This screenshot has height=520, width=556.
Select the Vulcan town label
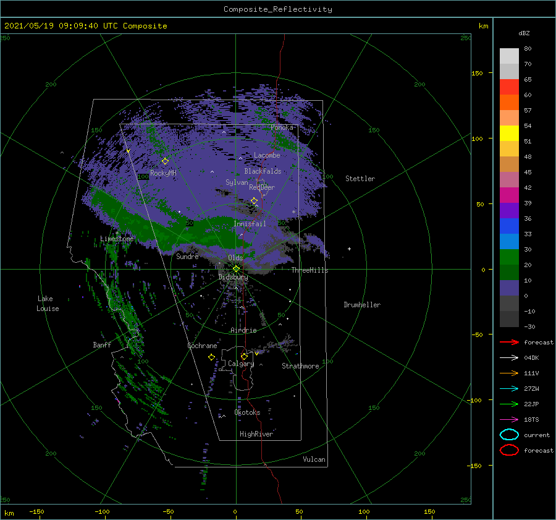pyautogui.click(x=314, y=459)
